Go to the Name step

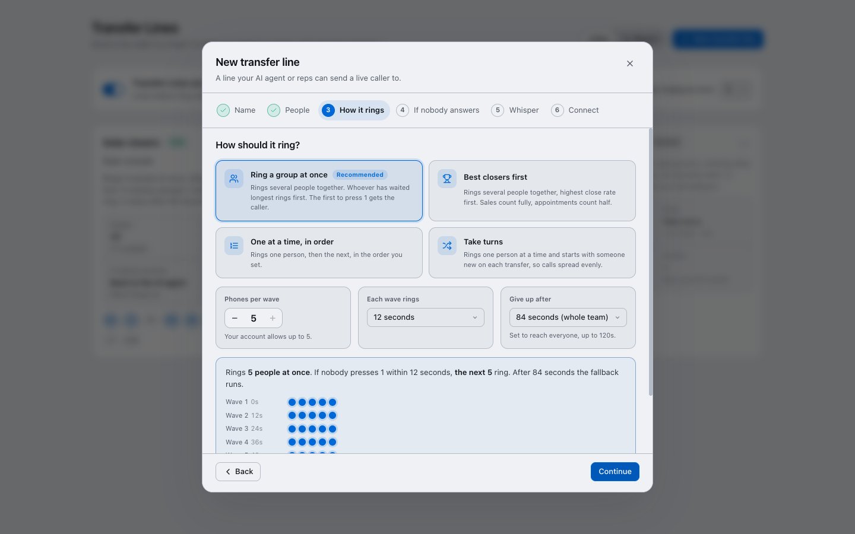(x=236, y=110)
